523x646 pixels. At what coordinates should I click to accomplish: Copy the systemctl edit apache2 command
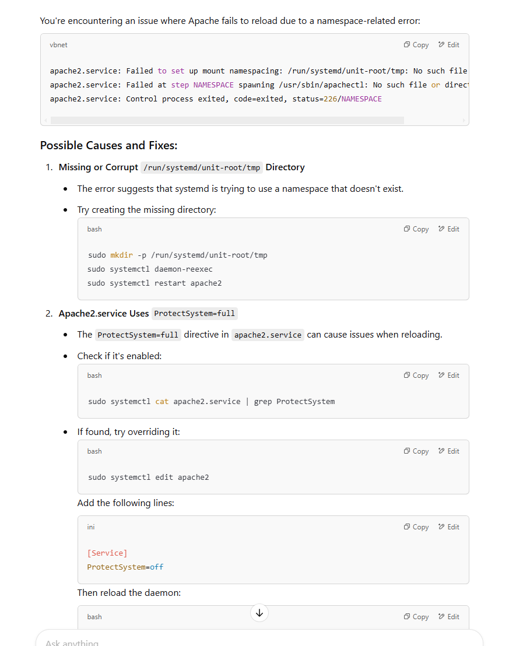pos(416,451)
